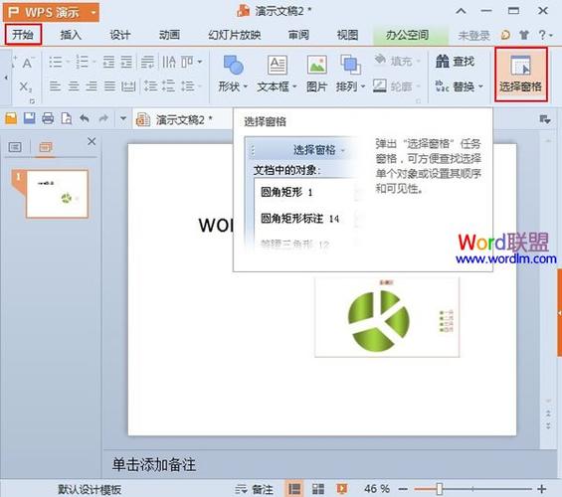Image resolution: width=562 pixels, height=497 pixels.
Task: Select slide 1 thumbnail
Action: click(57, 194)
